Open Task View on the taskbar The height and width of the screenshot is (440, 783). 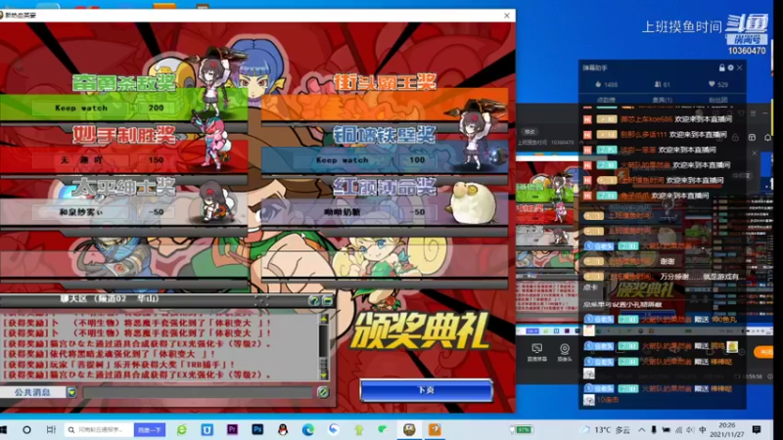pos(51,429)
